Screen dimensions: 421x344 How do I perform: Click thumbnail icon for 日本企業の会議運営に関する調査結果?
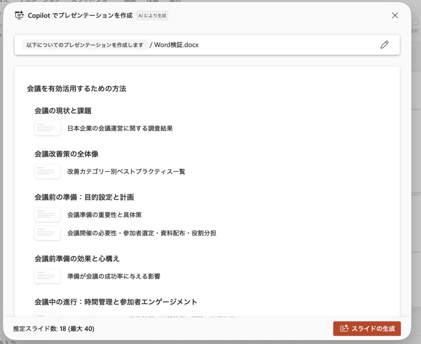47,128
